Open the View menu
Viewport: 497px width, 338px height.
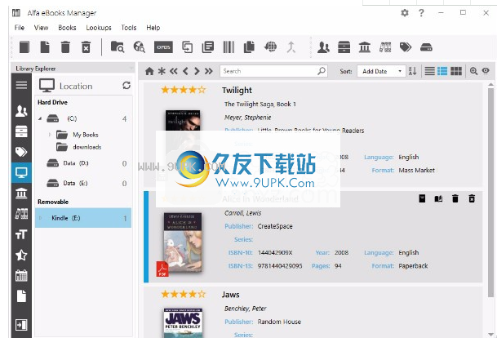click(41, 28)
